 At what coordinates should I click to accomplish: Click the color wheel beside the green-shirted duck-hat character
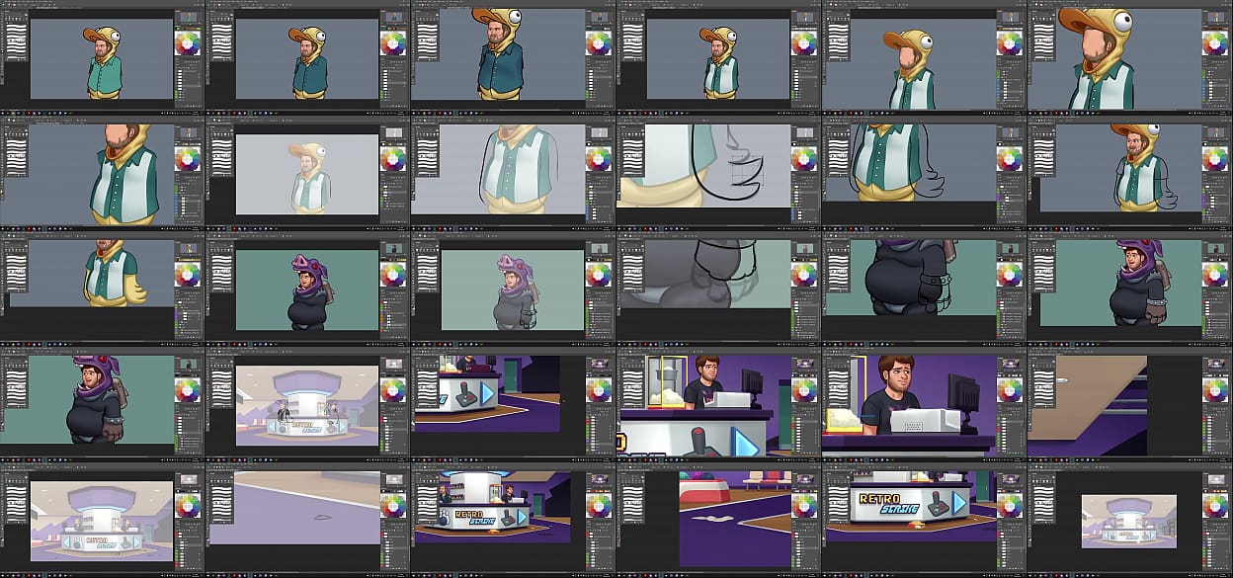[187, 42]
